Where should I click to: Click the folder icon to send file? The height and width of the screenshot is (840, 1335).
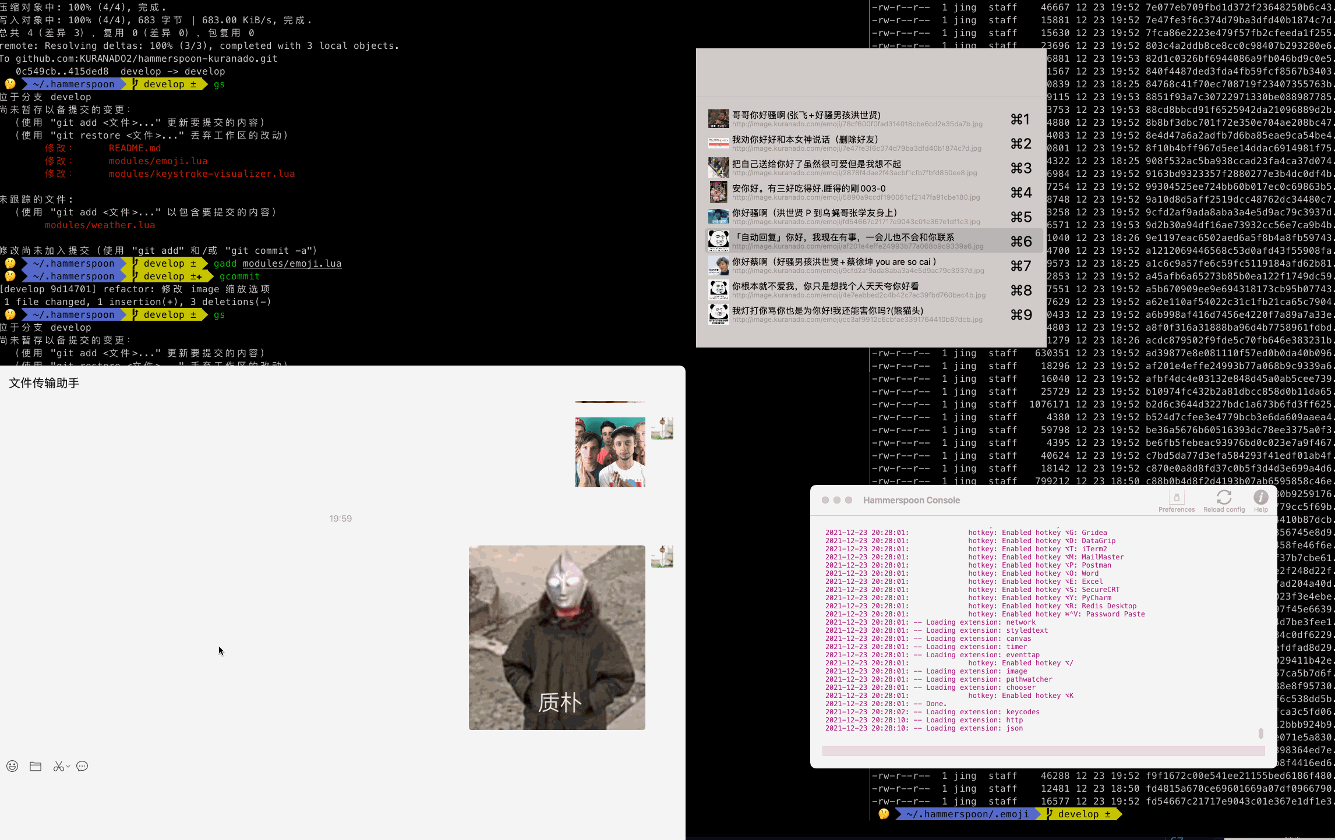36,766
